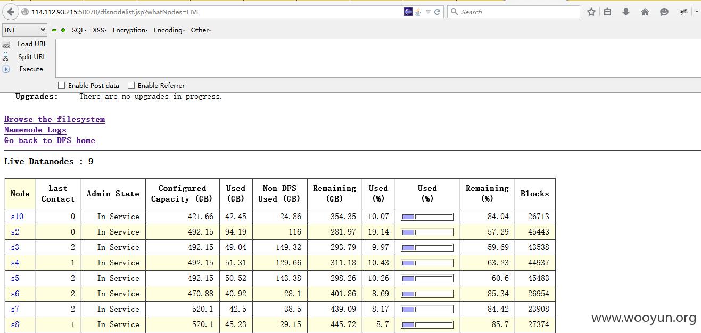Click inside the HackBar URL text area

pos(378,59)
